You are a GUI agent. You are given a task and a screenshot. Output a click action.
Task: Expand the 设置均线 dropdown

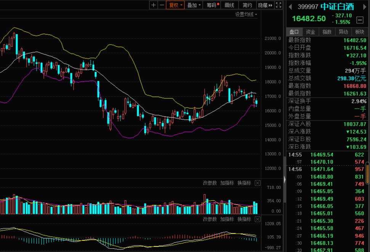246,14
